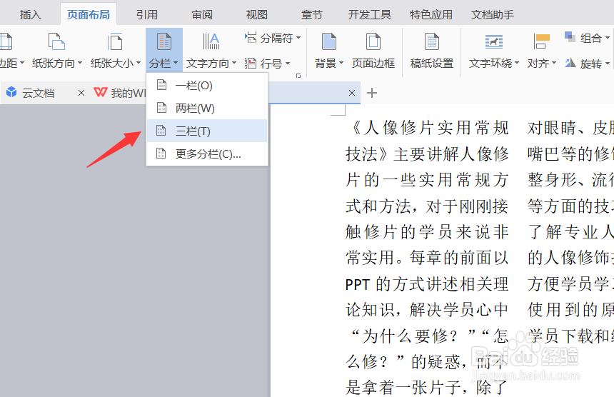Expand the 组合 dropdown arrow
Viewport: 614px width, 397px height.
[608, 38]
